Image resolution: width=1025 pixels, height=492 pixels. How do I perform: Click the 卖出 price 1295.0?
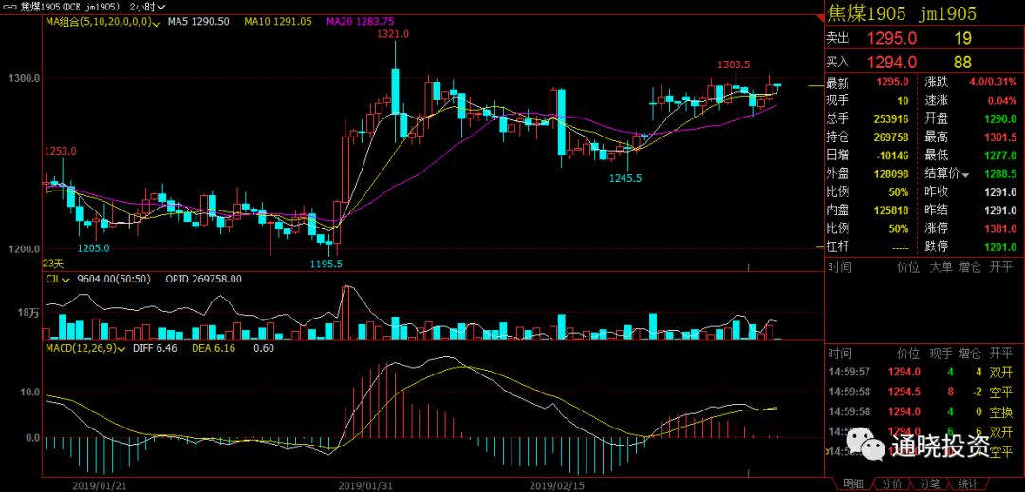coord(891,39)
